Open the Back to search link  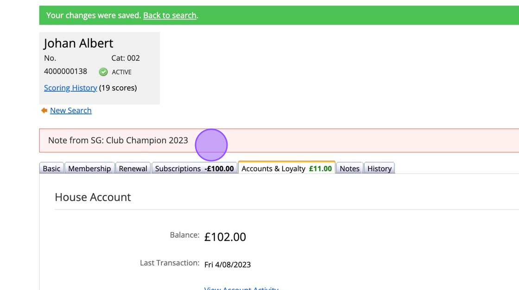click(170, 15)
